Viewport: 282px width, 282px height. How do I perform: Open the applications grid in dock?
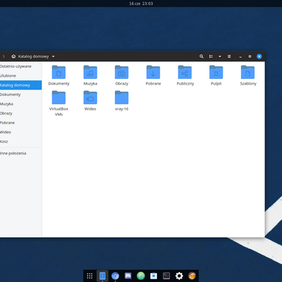tap(90, 276)
